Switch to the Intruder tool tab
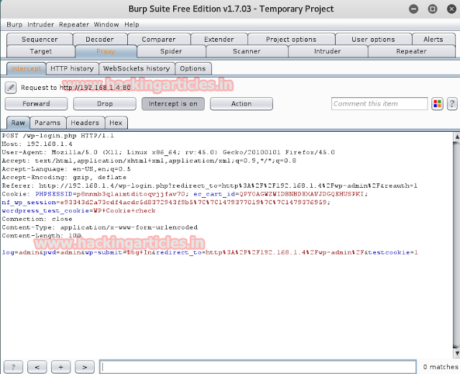 point(328,51)
